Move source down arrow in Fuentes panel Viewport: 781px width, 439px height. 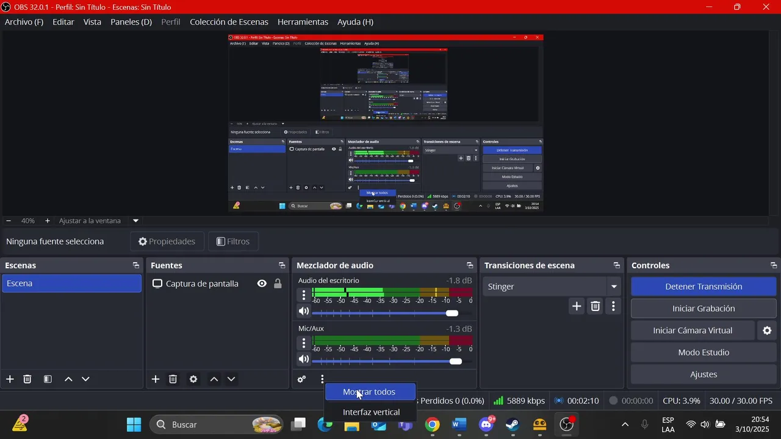tap(231, 379)
